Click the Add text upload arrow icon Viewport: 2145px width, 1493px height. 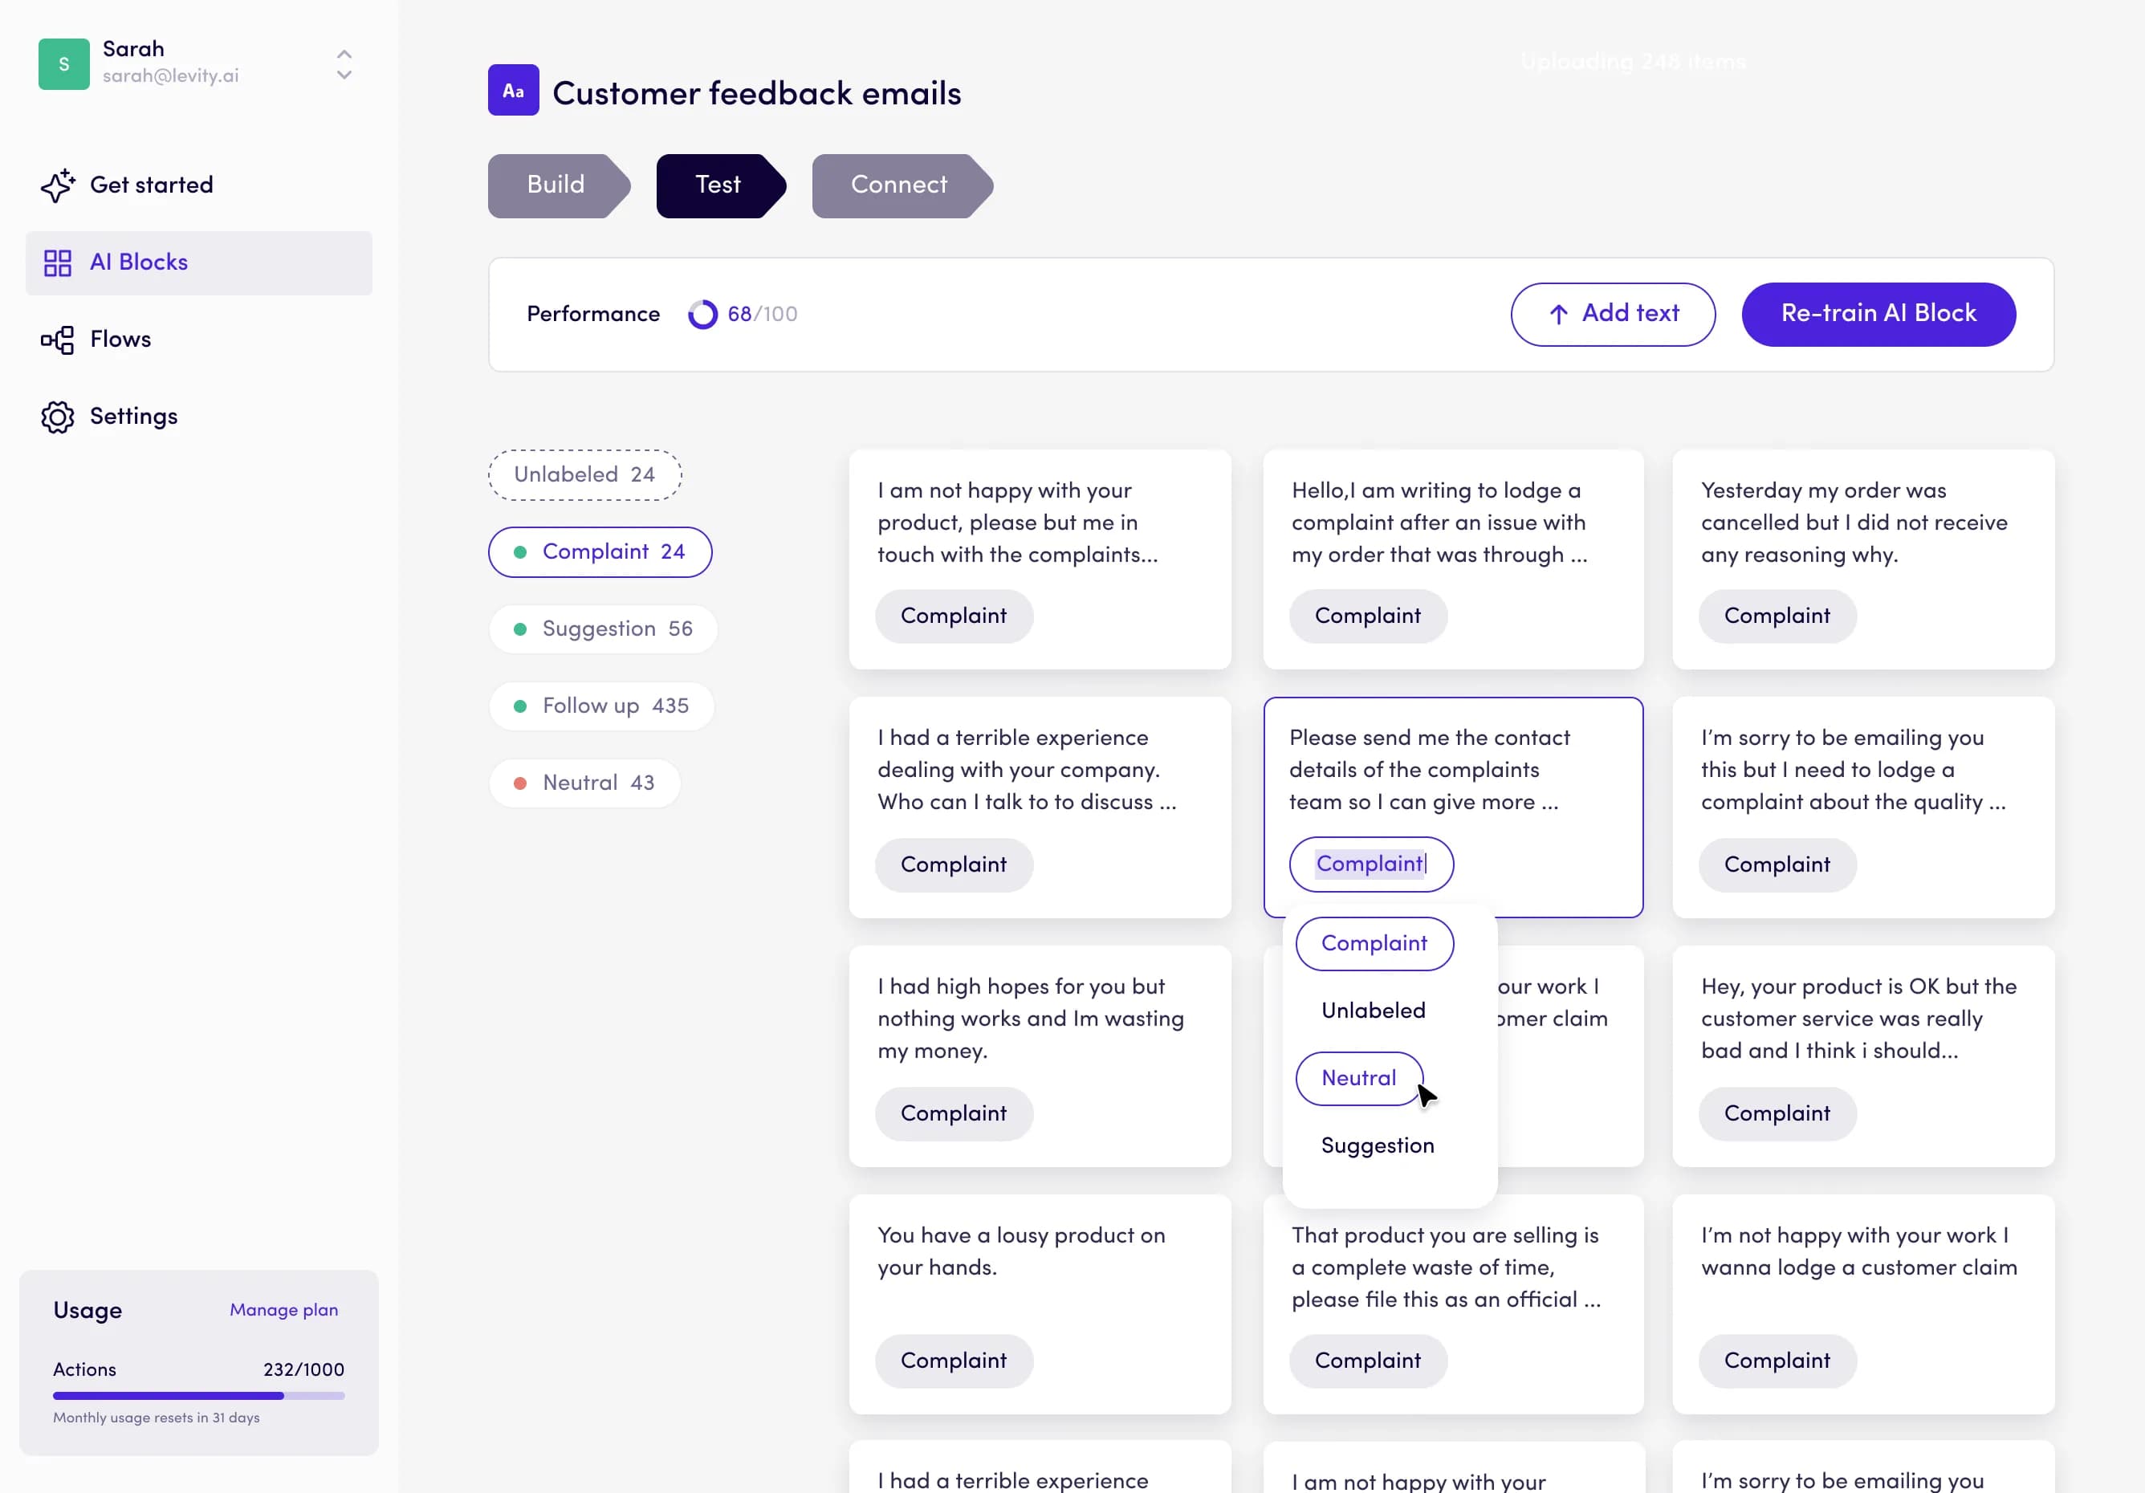click(x=1557, y=314)
